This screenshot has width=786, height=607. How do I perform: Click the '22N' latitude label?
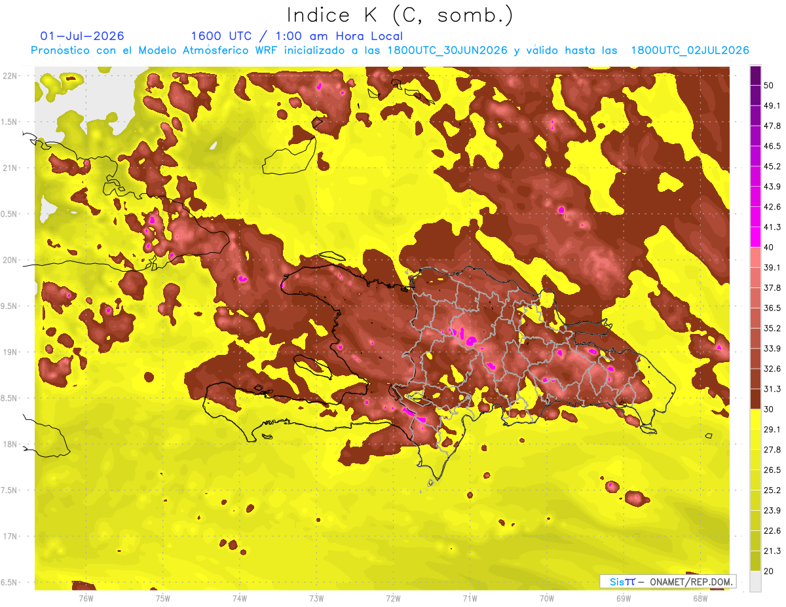pyautogui.click(x=10, y=76)
